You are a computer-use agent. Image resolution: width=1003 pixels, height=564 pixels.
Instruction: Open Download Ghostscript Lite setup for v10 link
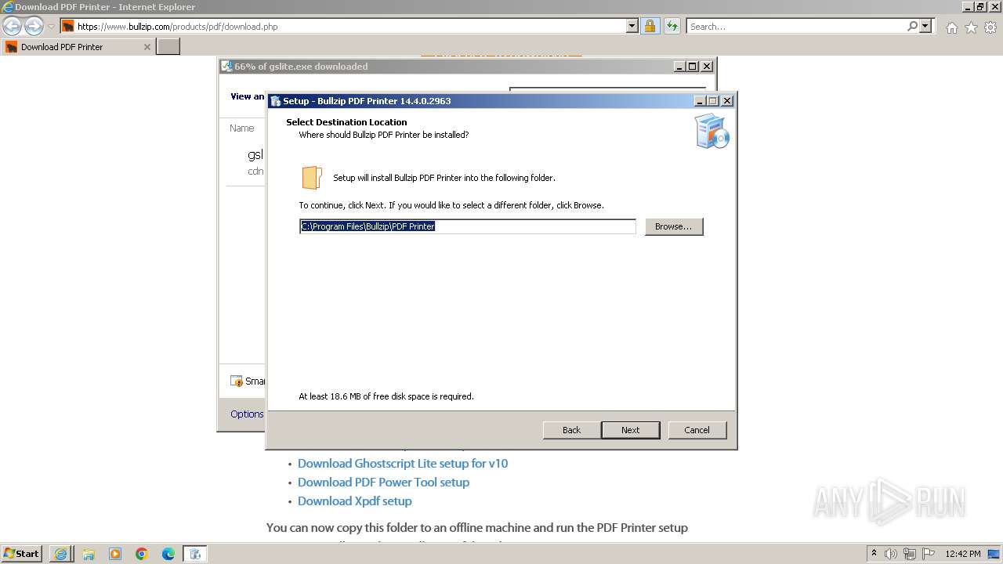click(403, 463)
